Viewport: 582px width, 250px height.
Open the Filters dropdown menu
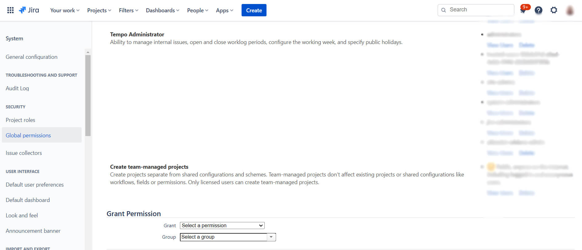(x=128, y=10)
